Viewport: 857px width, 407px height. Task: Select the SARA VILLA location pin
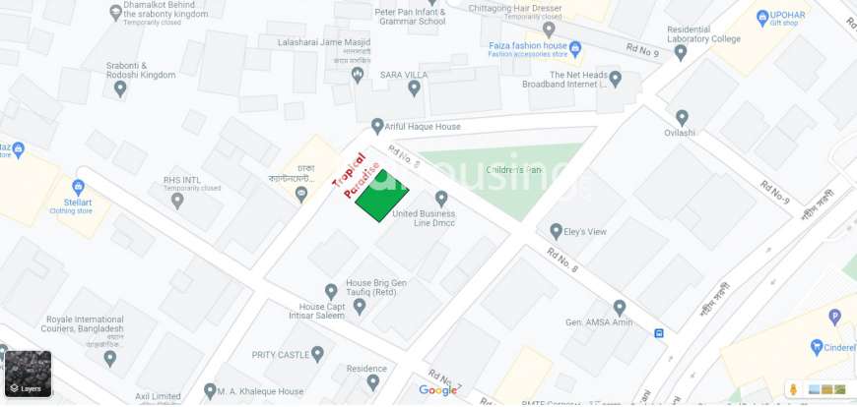pyautogui.click(x=415, y=87)
